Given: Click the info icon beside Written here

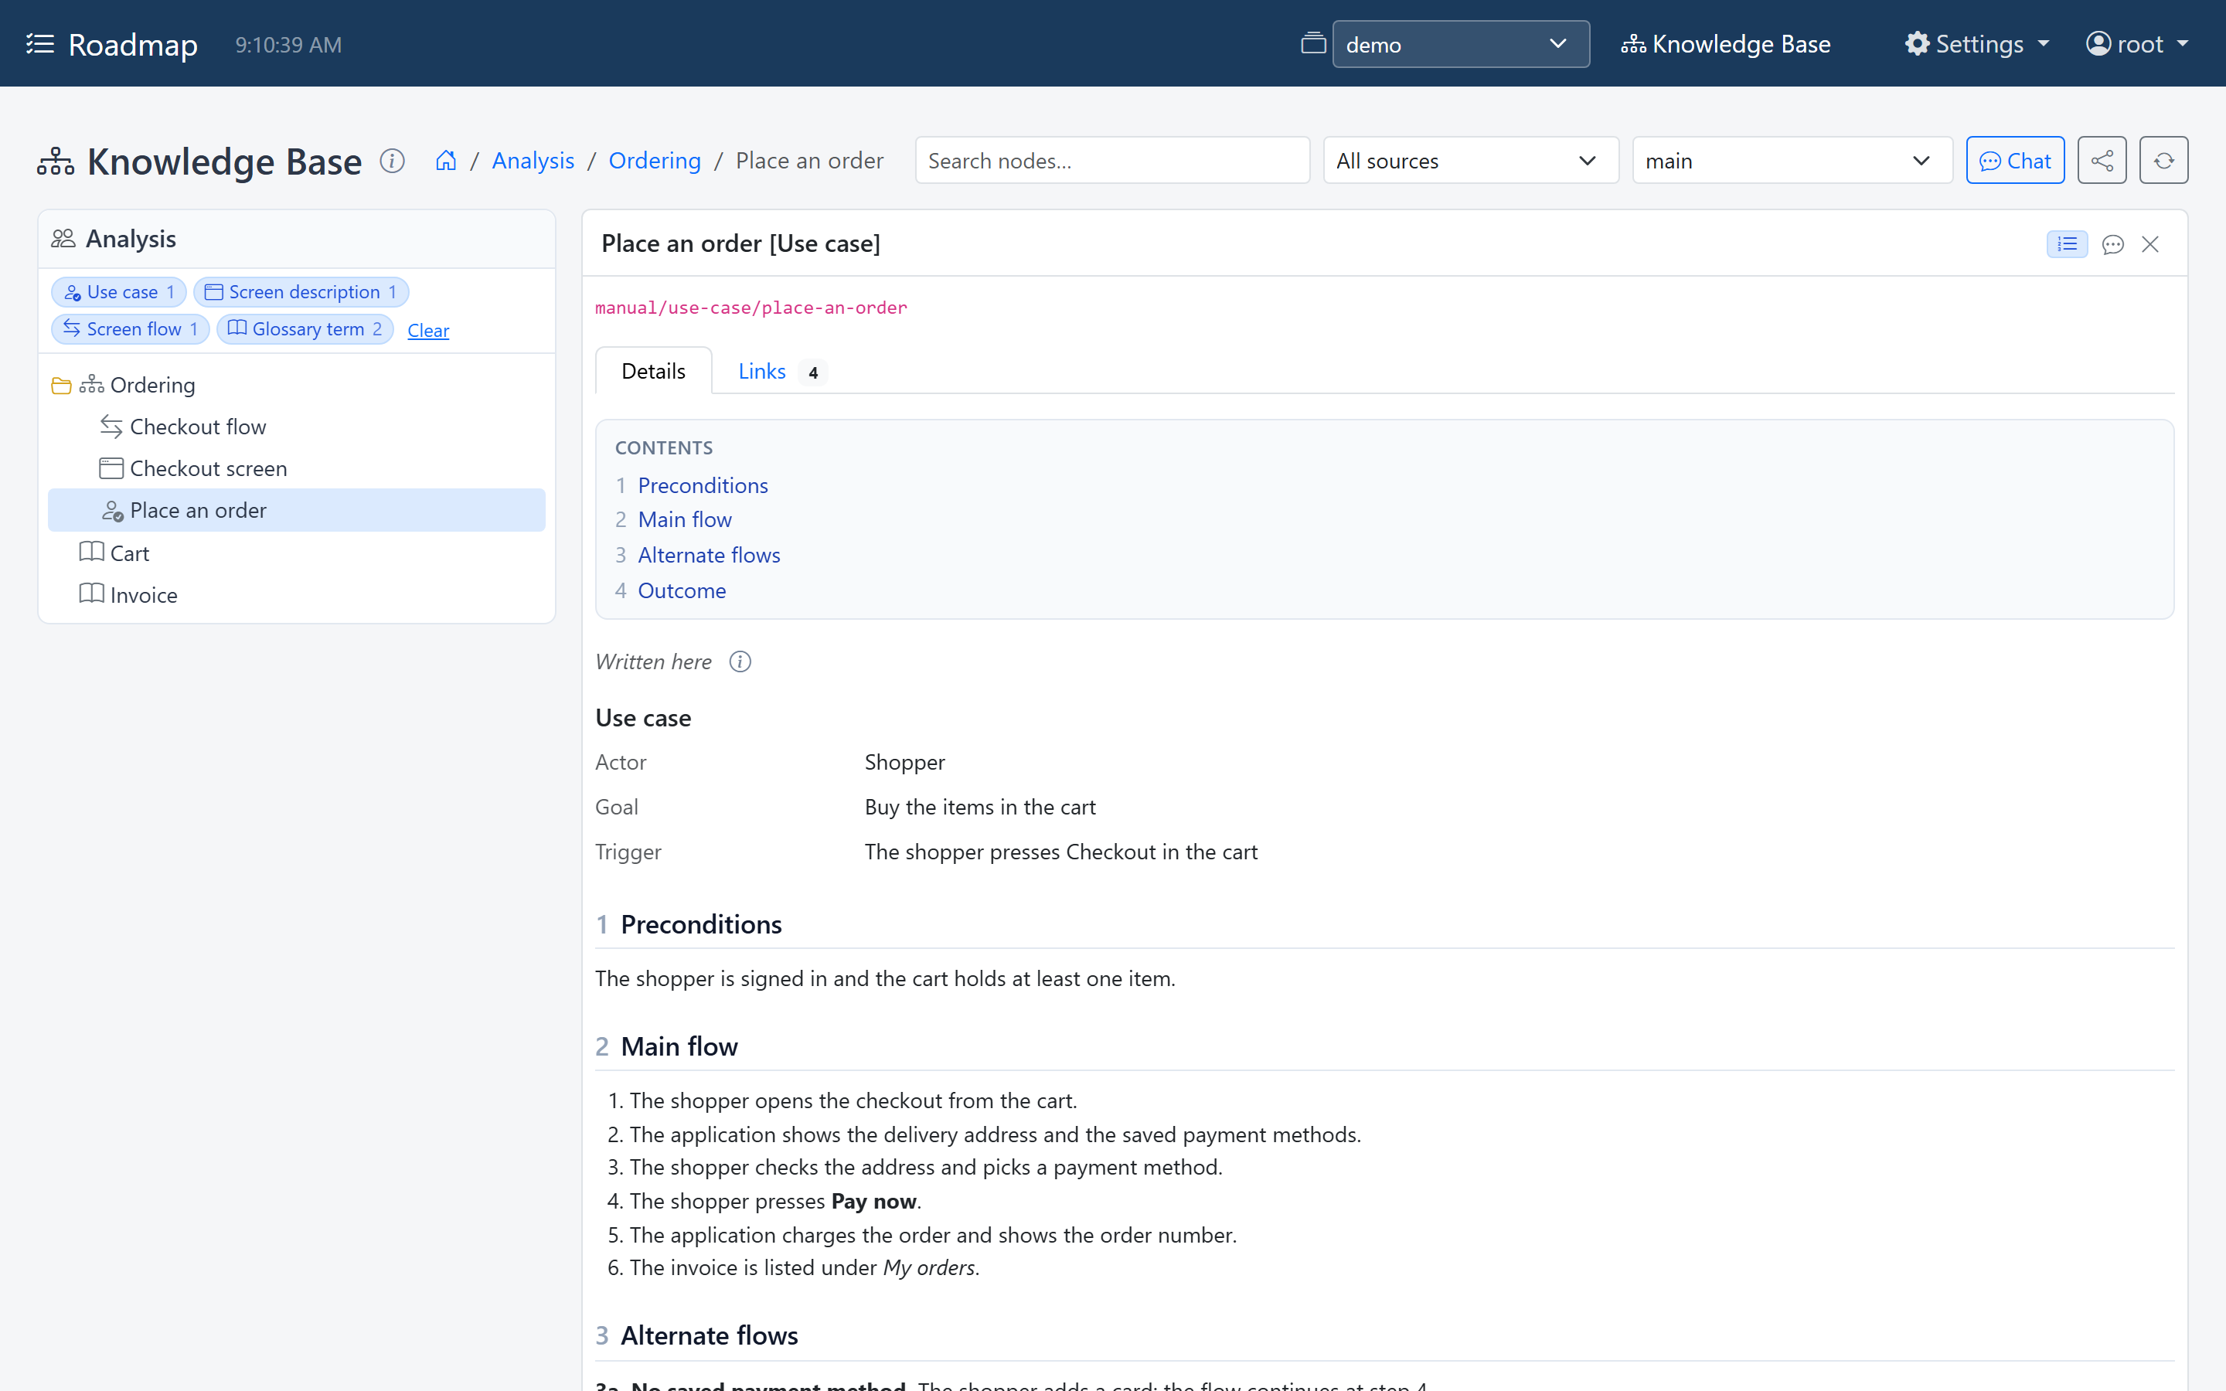Looking at the screenshot, I should click(x=740, y=661).
